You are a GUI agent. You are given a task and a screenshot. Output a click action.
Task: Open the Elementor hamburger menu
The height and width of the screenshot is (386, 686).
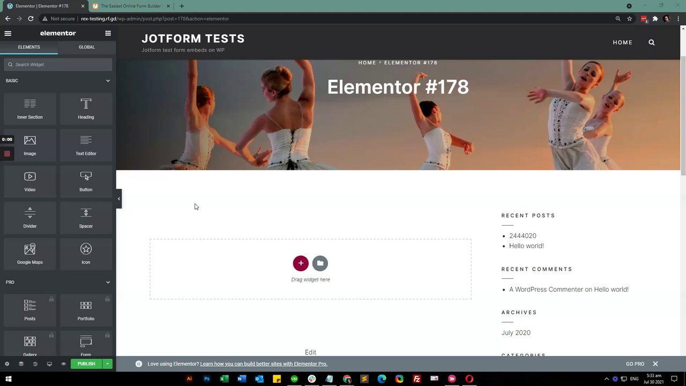(8, 33)
